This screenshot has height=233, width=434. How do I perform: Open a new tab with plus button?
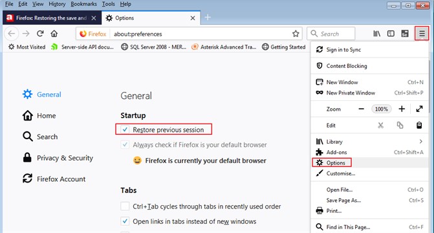pyautogui.click(x=208, y=17)
